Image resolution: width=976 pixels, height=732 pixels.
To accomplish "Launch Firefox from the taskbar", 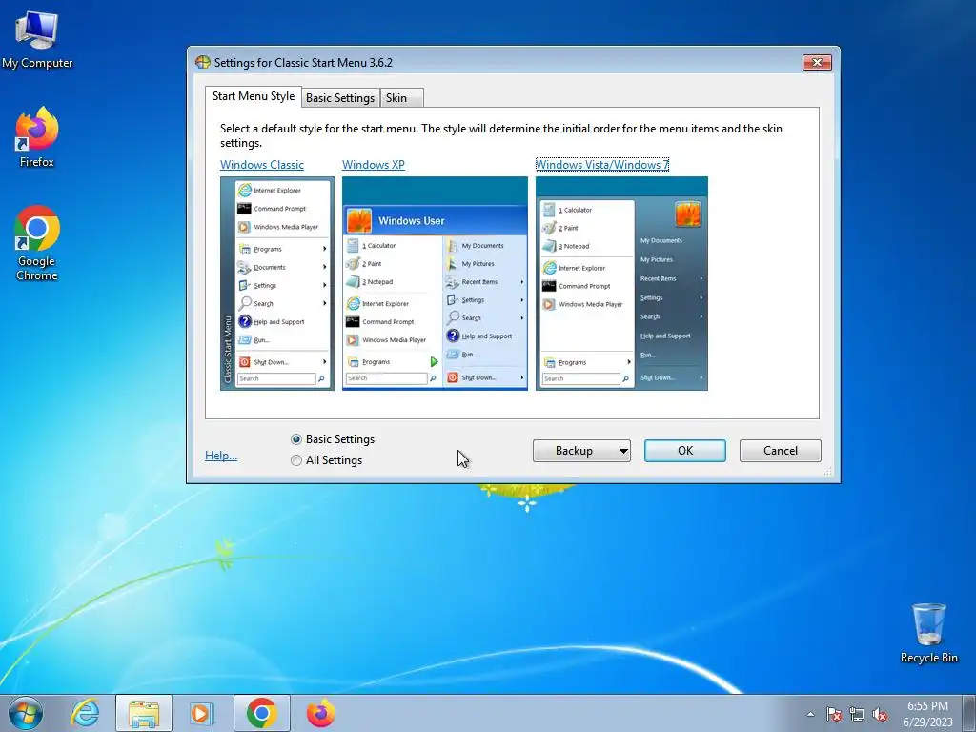I will [x=320, y=713].
